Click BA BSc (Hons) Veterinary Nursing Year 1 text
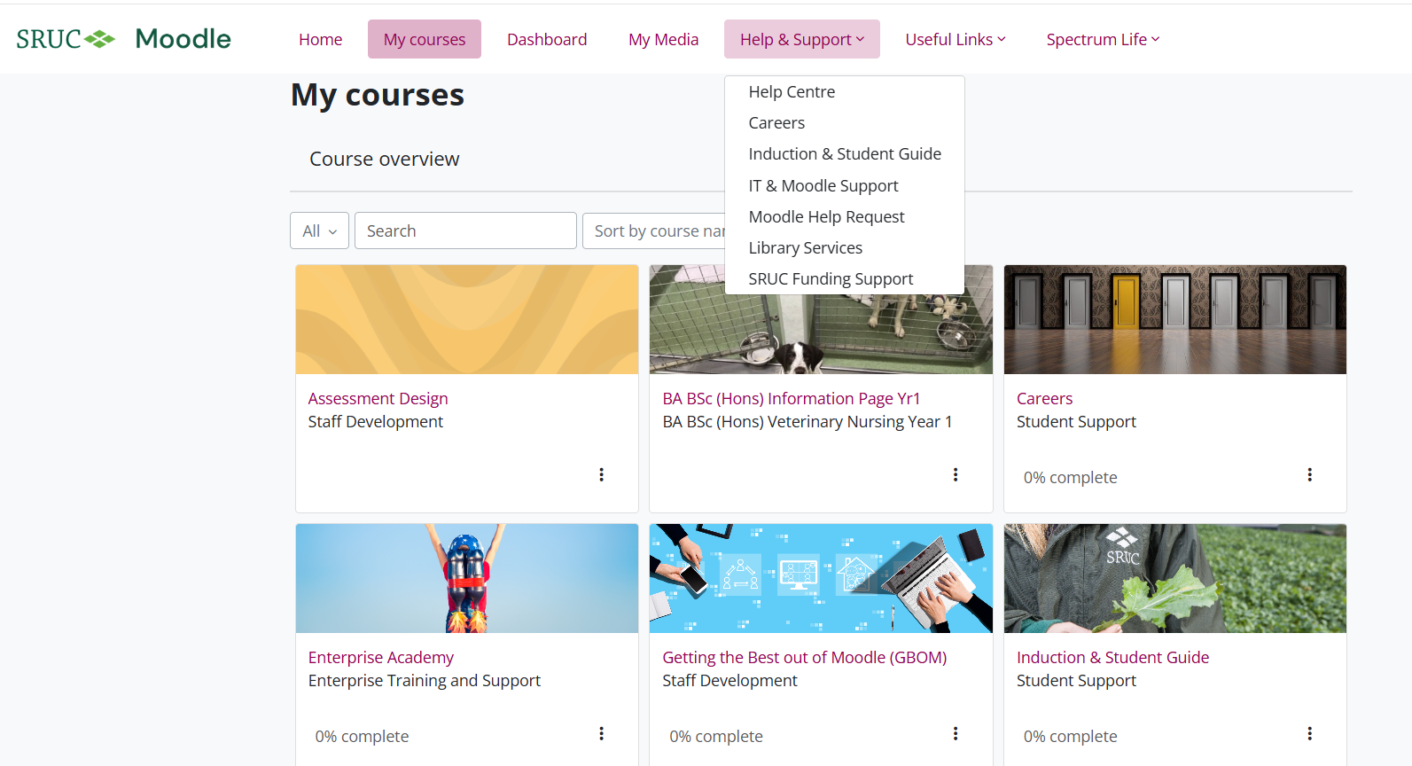This screenshot has height=766, width=1412. [807, 422]
